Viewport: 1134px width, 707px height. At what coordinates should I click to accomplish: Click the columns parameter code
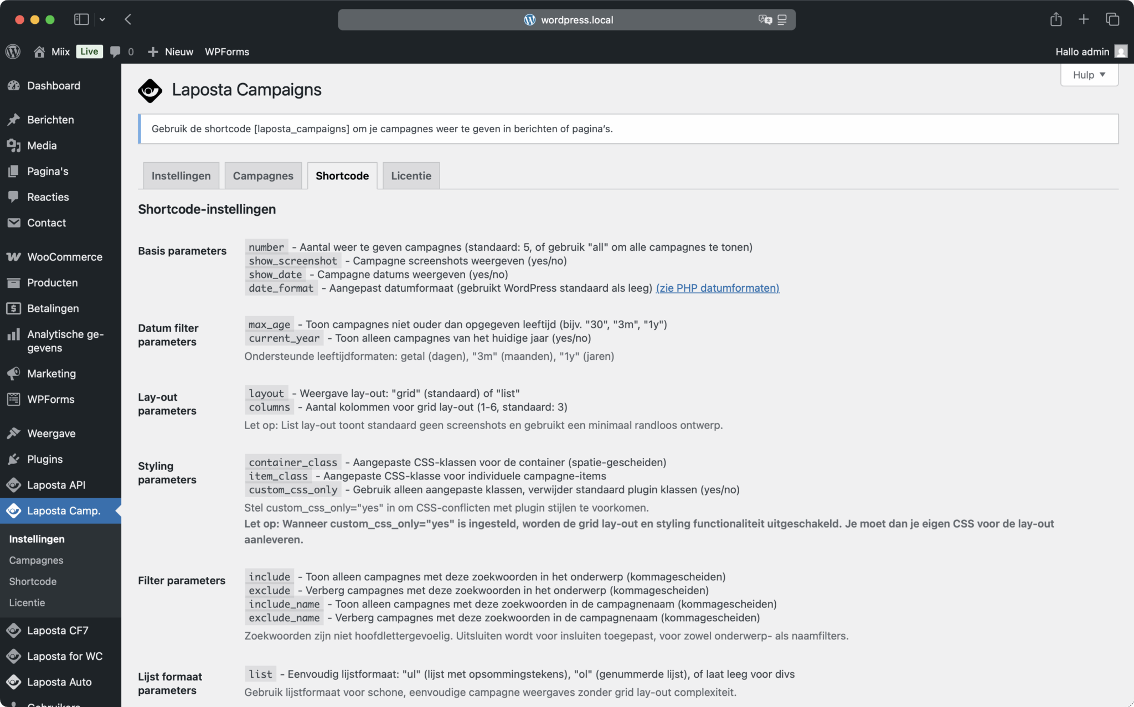[269, 407]
